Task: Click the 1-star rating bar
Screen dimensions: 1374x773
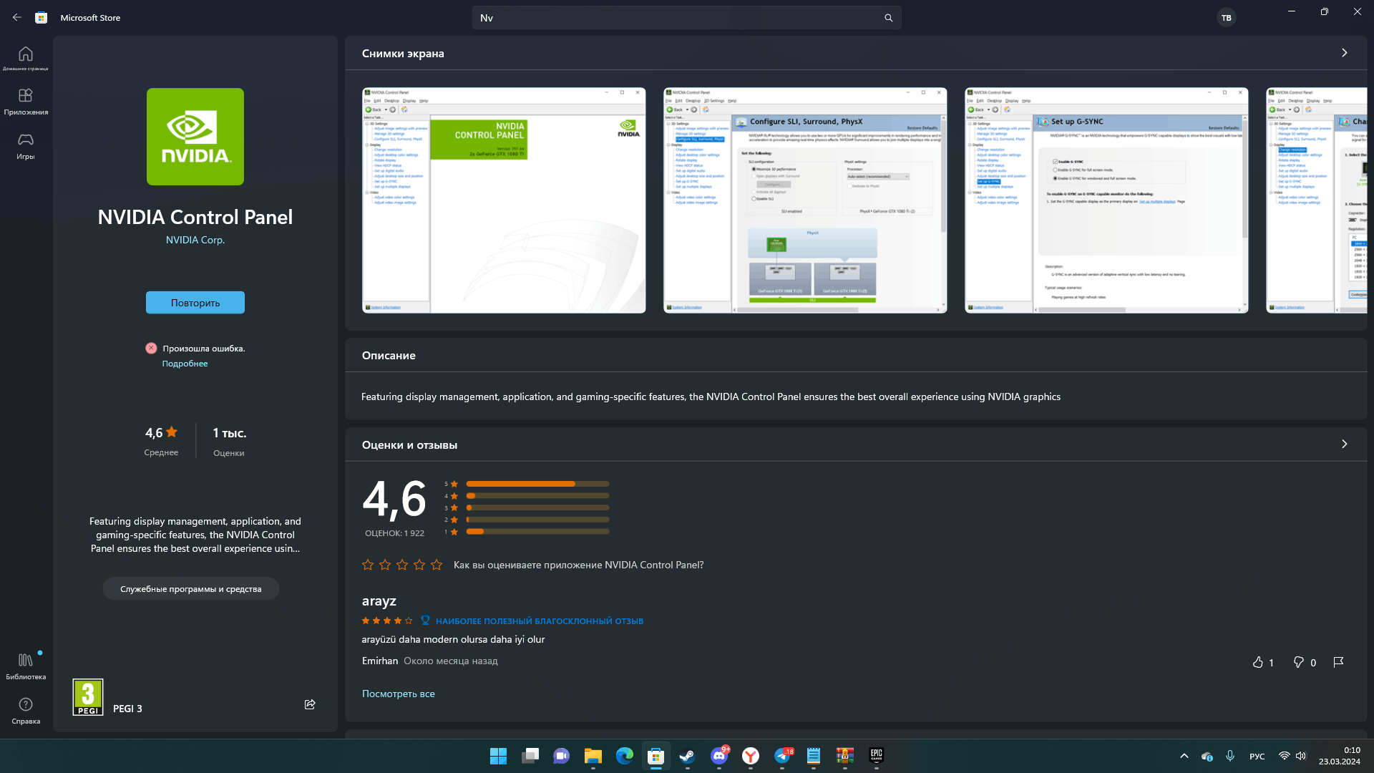Action: (537, 532)
